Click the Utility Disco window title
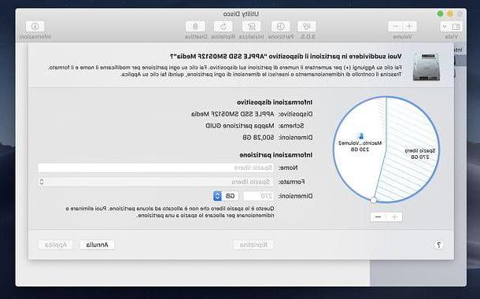 pyautogui.click(x=241, y=14)
